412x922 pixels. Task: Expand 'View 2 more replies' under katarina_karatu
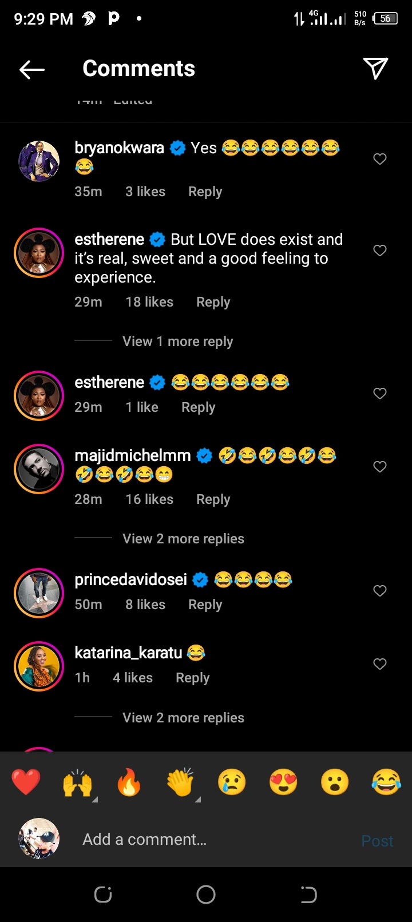pos(183,718)
